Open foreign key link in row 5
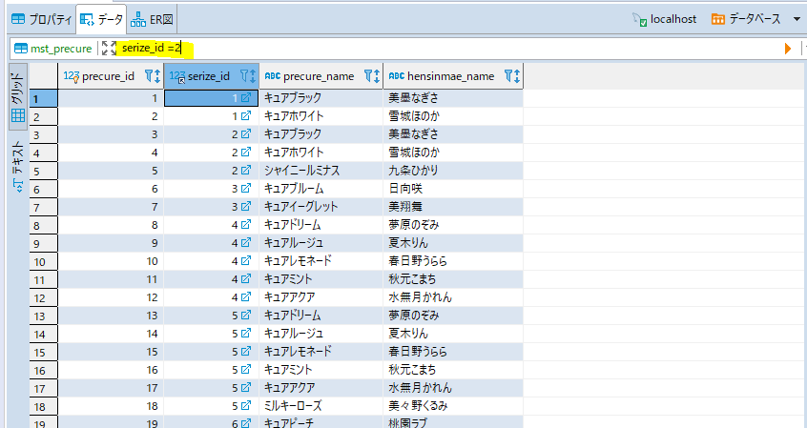The image size is (807, 428). point(246,170)
